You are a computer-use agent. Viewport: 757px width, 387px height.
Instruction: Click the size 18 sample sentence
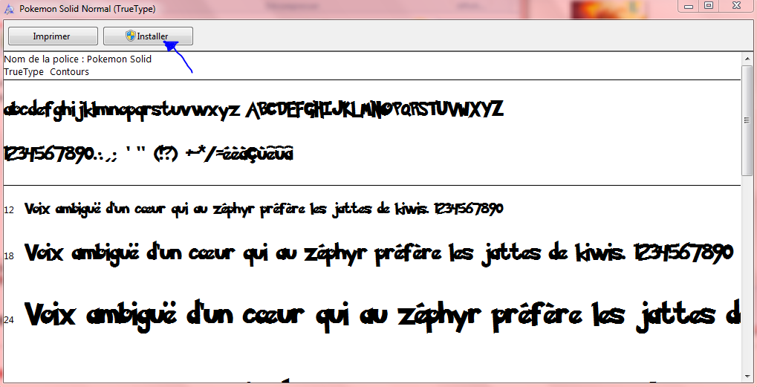(x=379, y=253)
